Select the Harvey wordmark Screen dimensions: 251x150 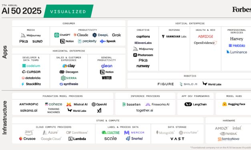coord(237,39)
